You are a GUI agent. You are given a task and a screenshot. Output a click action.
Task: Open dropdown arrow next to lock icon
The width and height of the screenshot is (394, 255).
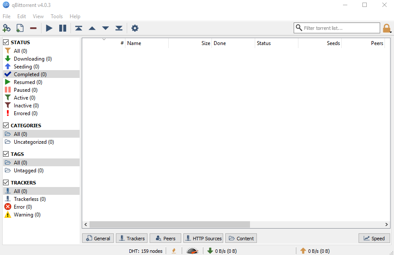(391, 32)
